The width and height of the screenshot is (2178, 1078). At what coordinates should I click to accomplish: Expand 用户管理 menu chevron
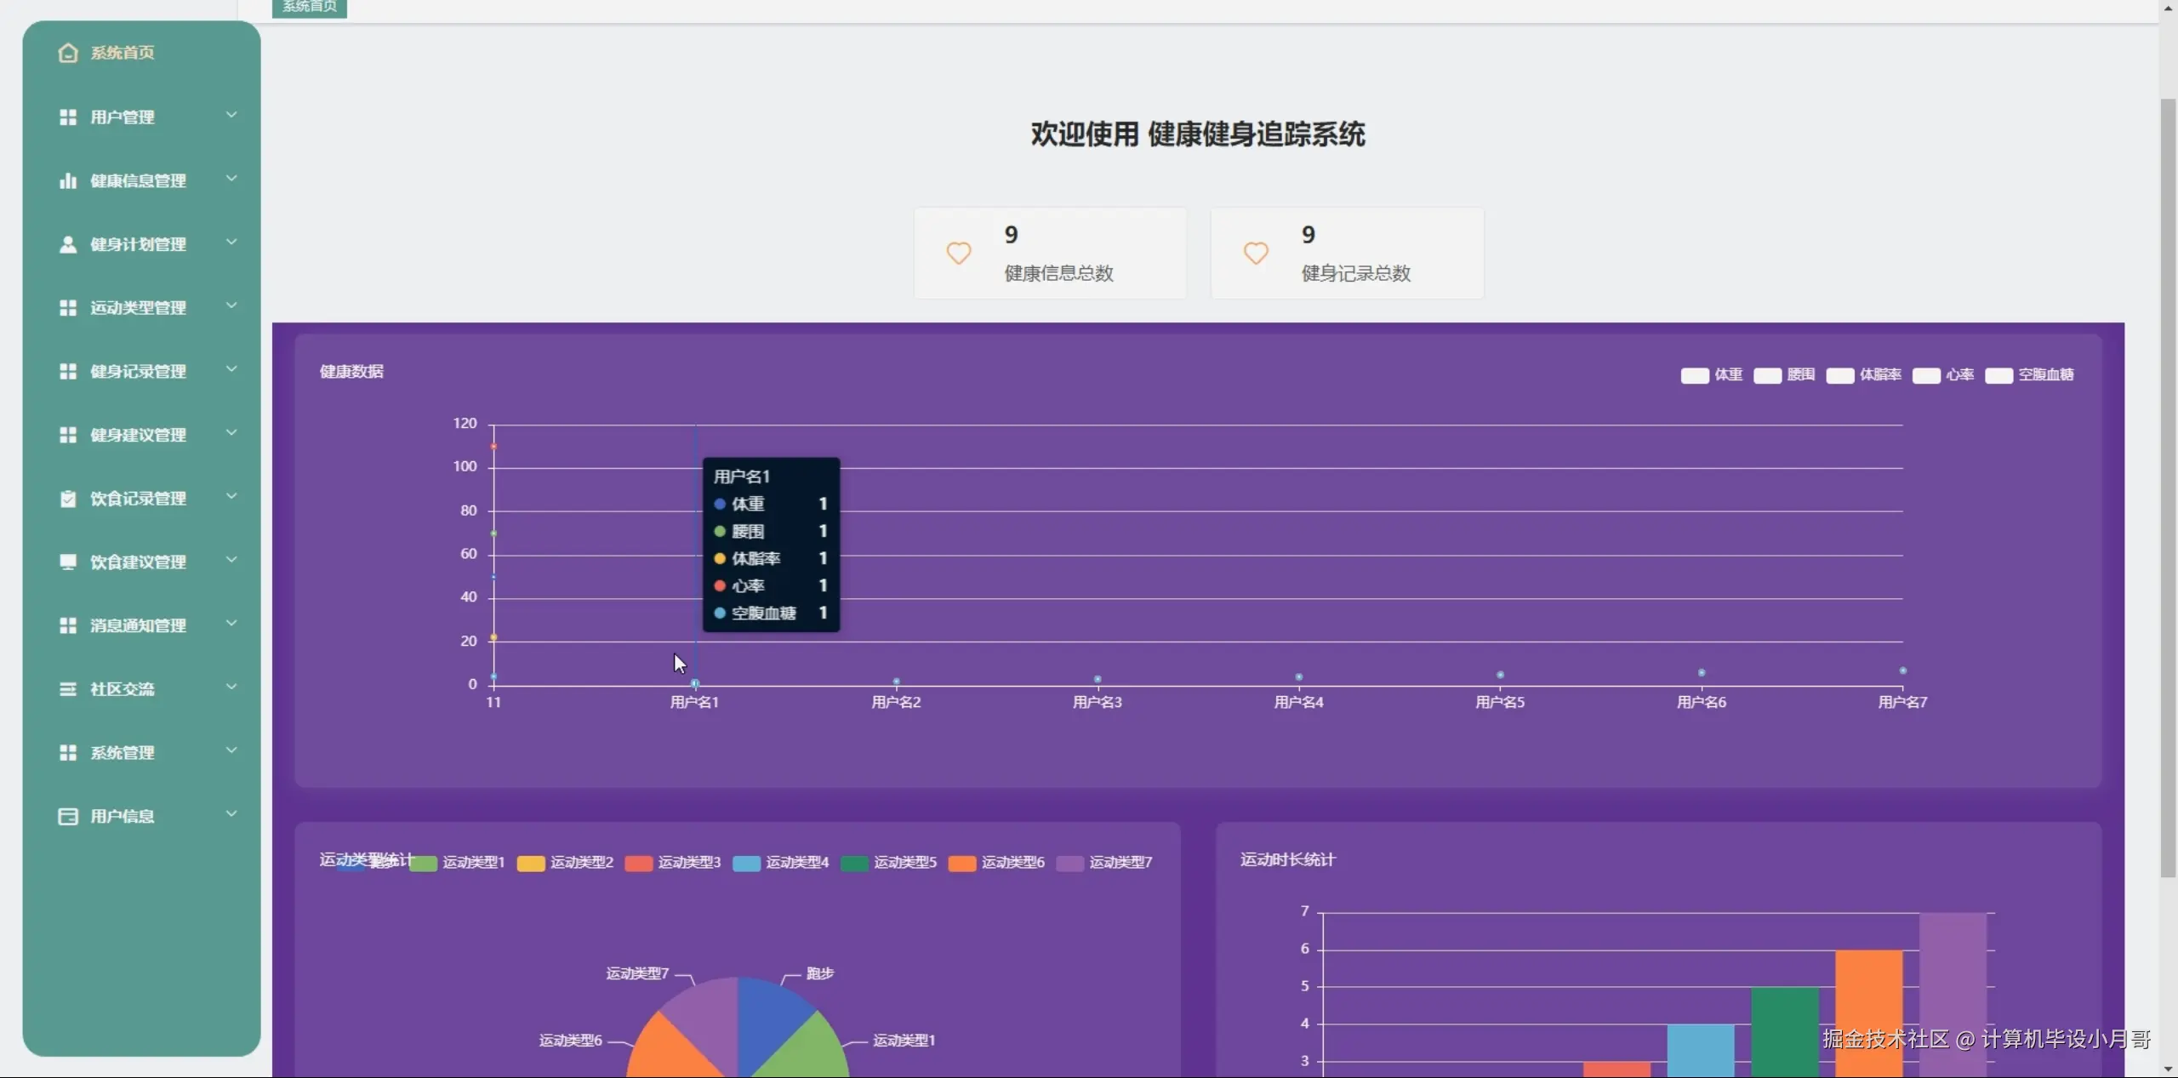coord(231,115)
